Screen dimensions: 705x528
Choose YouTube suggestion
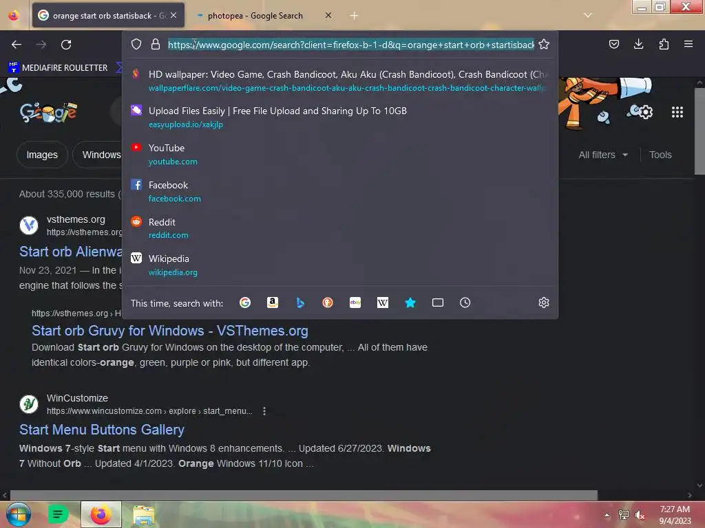click(340, 155)
